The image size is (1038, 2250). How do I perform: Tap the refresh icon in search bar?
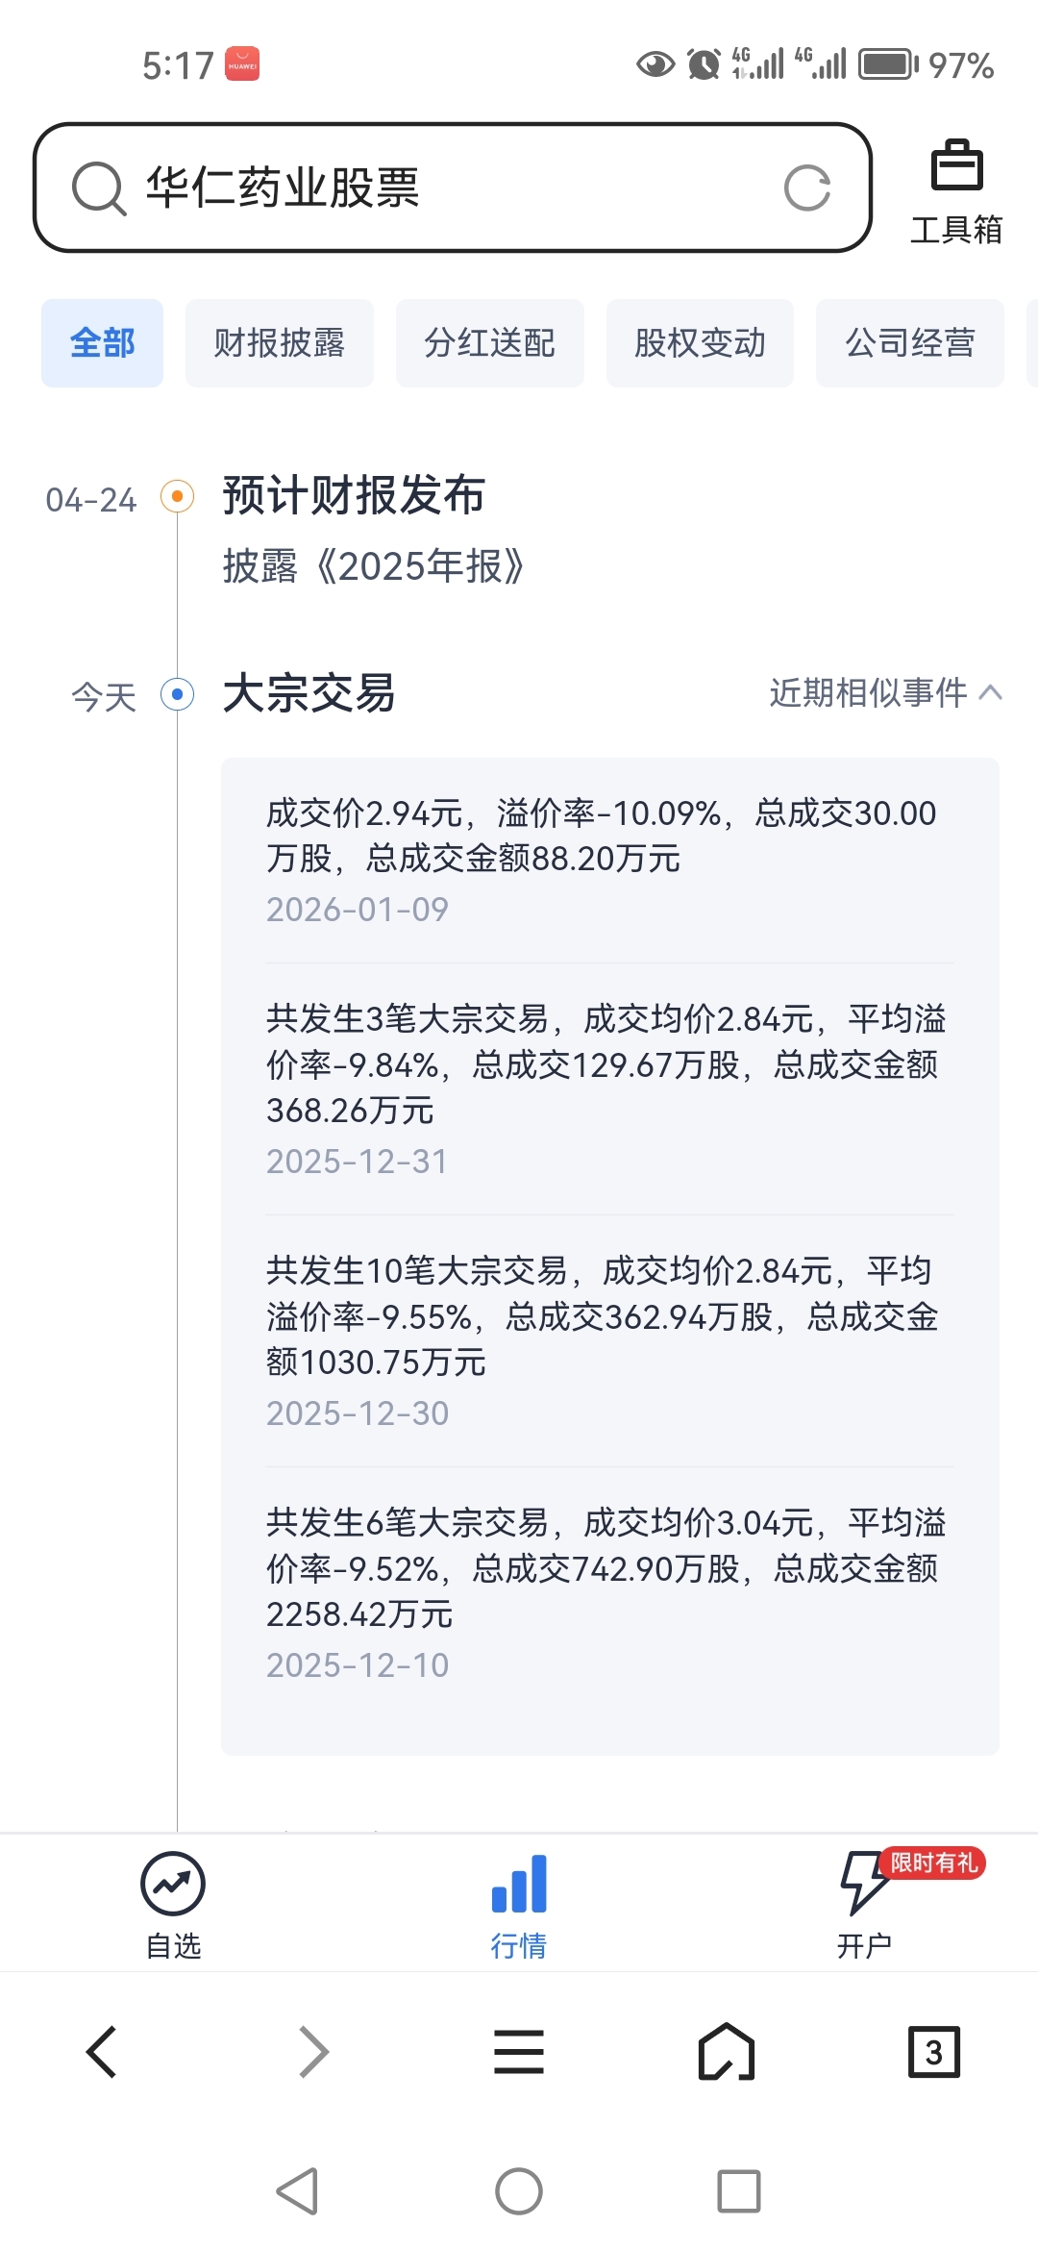pyautogui.click(x=806, y=187)
